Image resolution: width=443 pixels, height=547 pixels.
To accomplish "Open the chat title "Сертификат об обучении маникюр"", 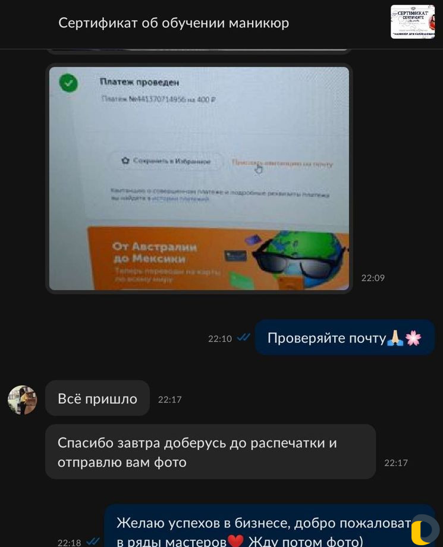I will 174,23.
